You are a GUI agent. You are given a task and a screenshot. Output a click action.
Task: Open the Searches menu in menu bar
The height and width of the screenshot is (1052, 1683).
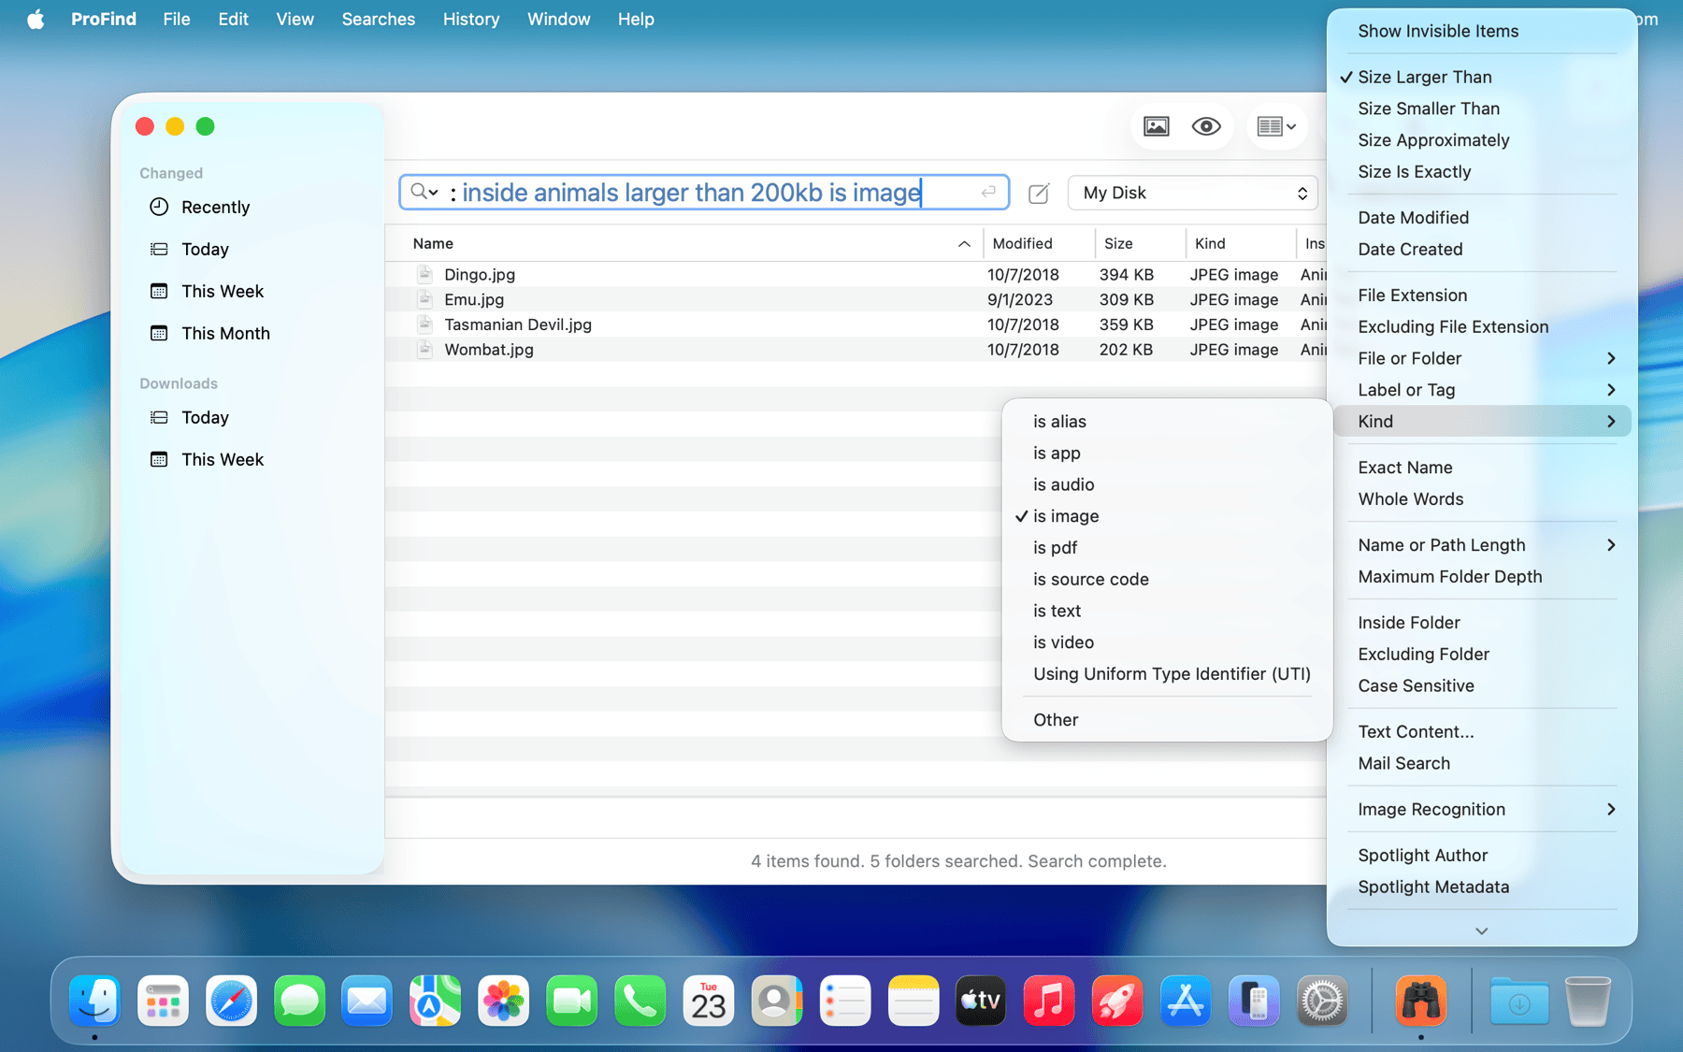[x=379, y=19]
